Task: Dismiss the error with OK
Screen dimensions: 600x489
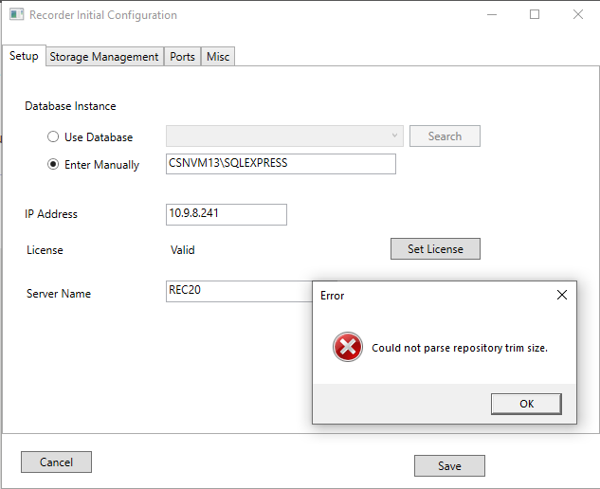Action: click(x=526, y=404)
